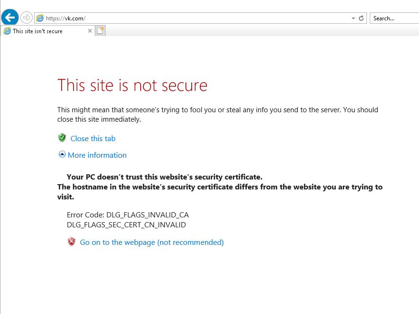This screenshot has width=419, height=314.
Task: Go back using the blue back arrow
Action: tap(10, 18)
